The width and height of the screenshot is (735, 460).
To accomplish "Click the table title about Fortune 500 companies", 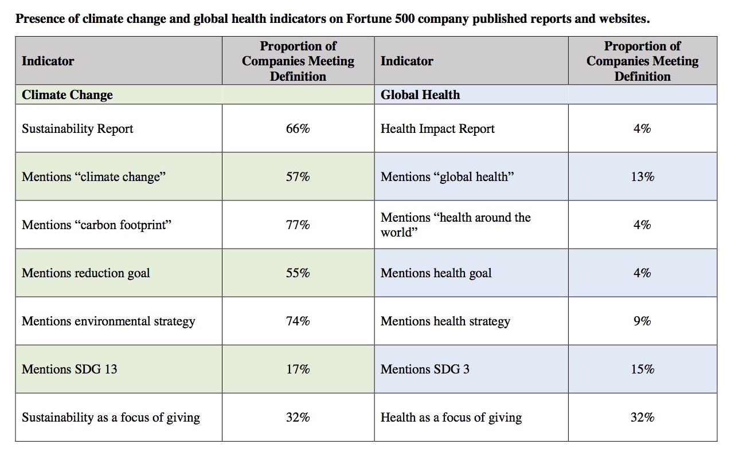I will coord(333,19).
